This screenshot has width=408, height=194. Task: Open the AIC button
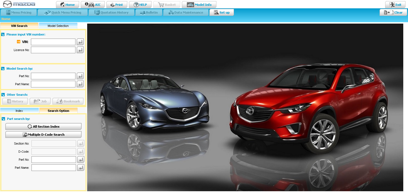click(x=93, y=5)
